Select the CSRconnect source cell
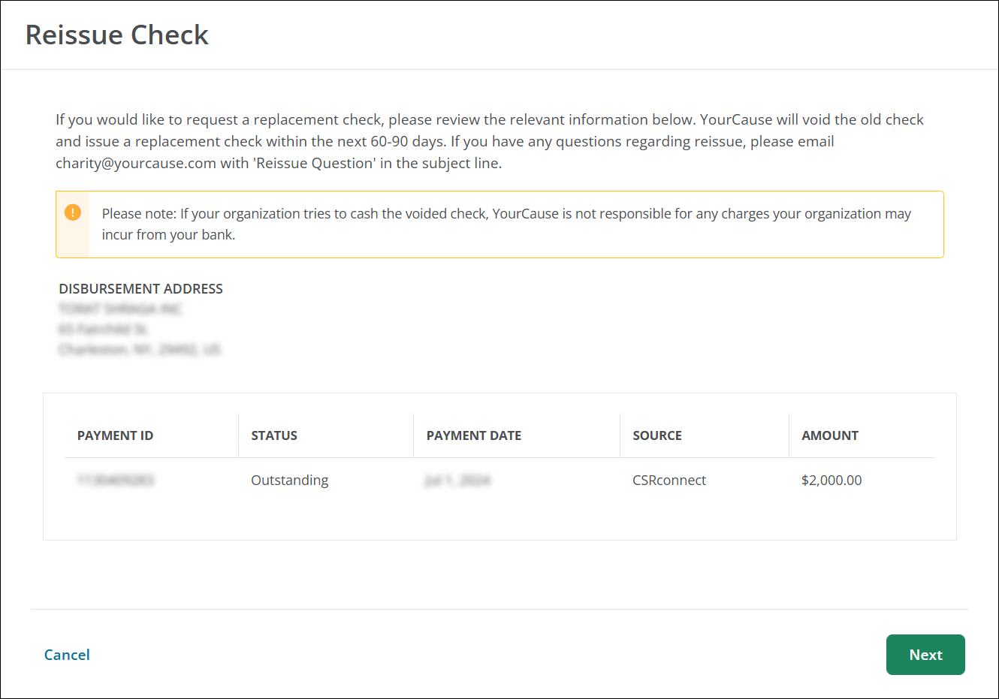The width and height of the screenshot is (999, 699). (669, 481)
